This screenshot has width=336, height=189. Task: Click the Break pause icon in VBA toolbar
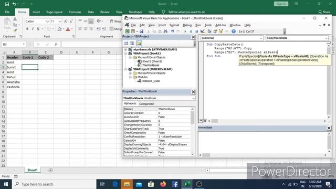tap(191, 31)
